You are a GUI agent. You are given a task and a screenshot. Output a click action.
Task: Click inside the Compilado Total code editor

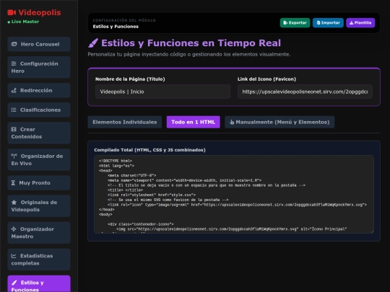pyautogui.click(x=234, y=195)
